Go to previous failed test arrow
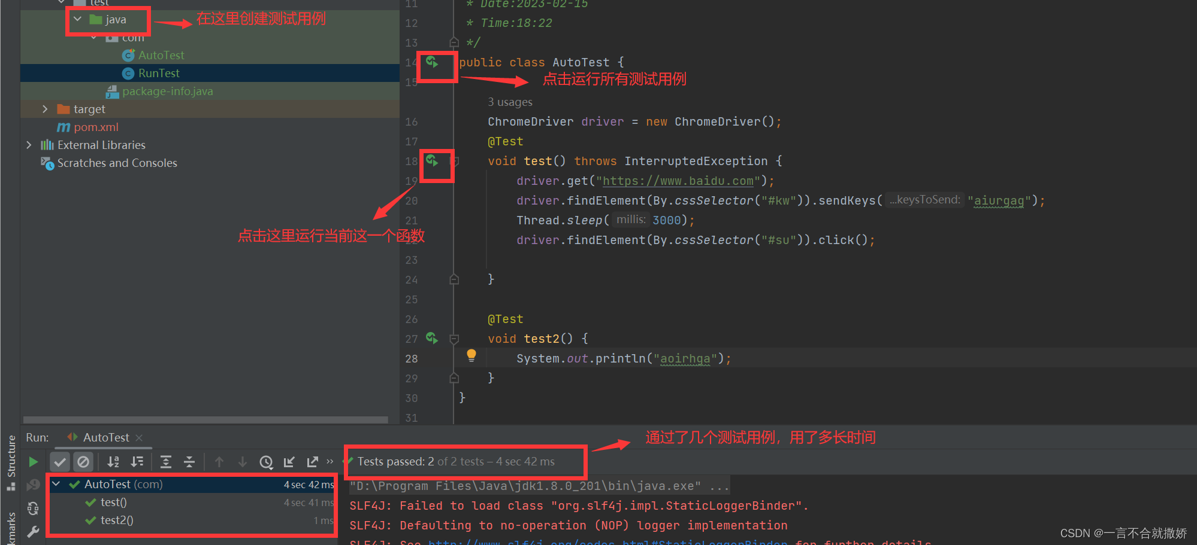Image resolution: width=1197 pixels, height=545 pixels. point(219,462)
